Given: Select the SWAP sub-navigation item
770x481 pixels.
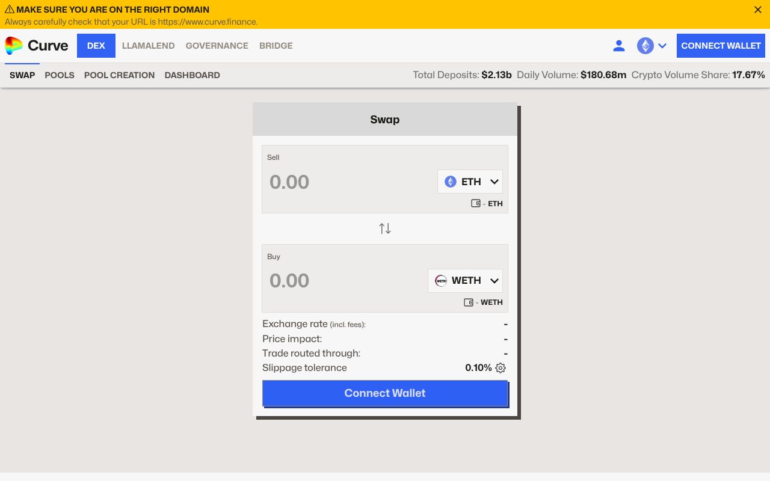Looking at the screenshot, I should point(22,75).
